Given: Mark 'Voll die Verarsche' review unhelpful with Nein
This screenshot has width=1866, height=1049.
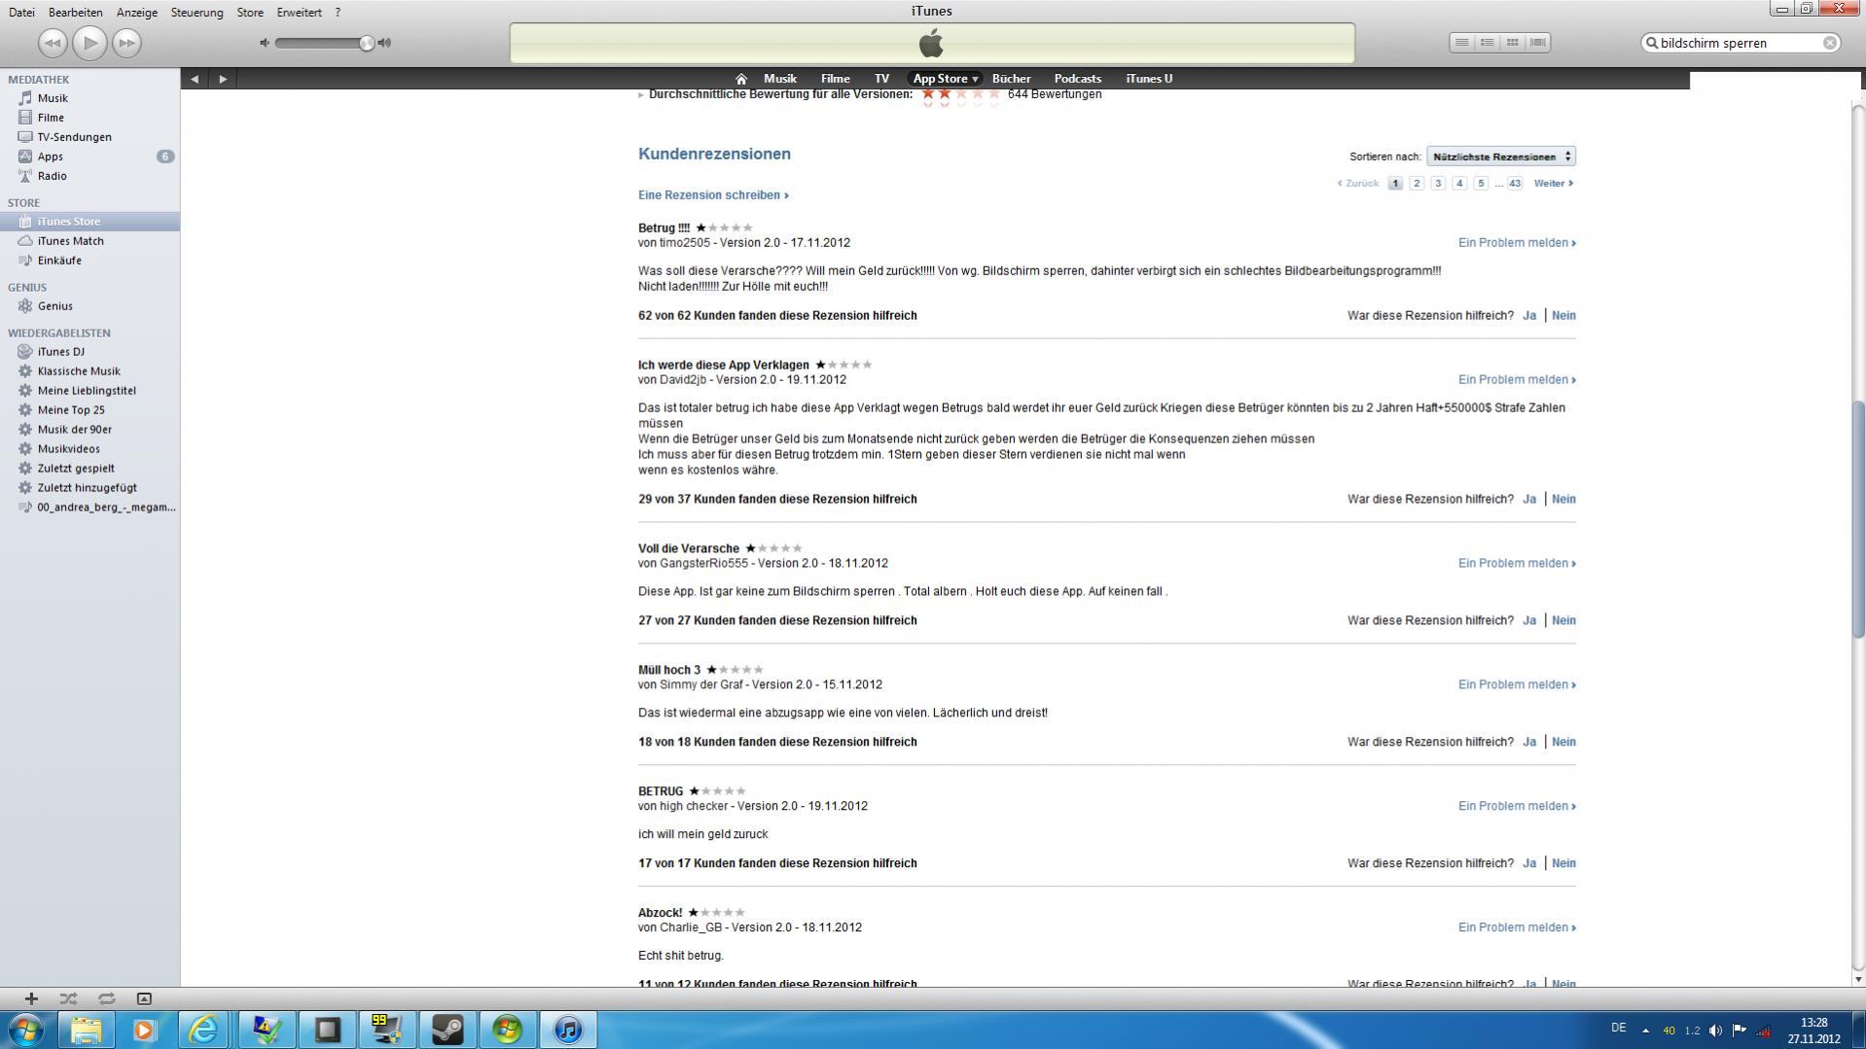Looking at the screenshot, I should pos(1563,620).
